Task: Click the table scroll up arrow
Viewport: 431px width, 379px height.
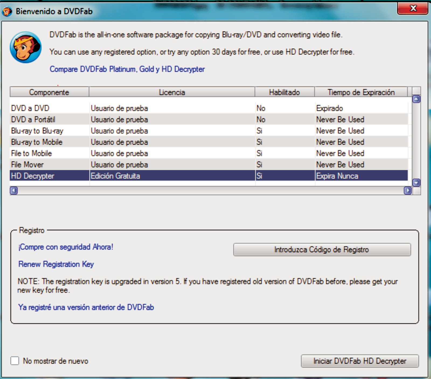Action: click(x=416, y=99)
